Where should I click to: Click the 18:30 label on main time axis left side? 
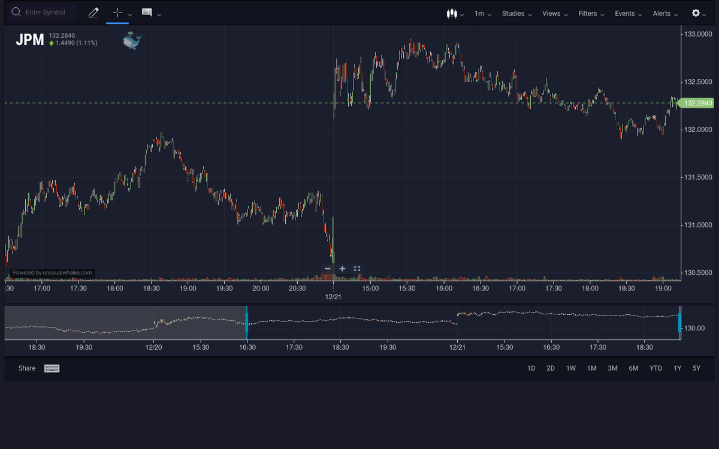pyautogui.click(x=152, y=288)
